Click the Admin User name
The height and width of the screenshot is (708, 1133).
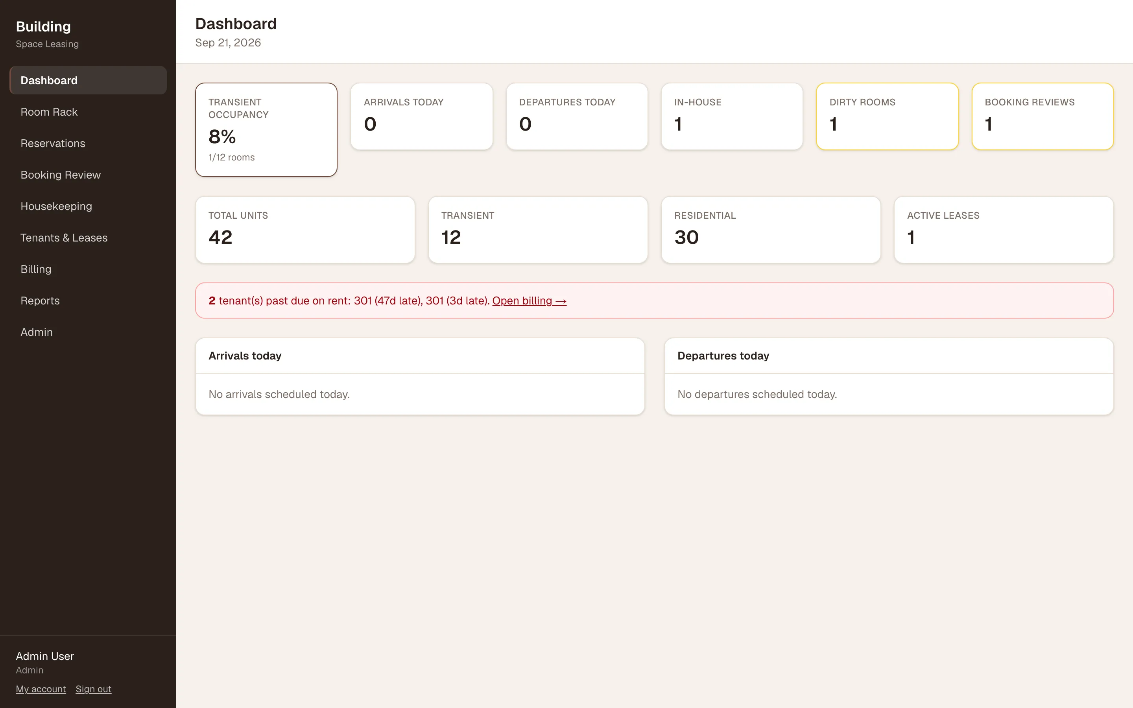[45, 656]
